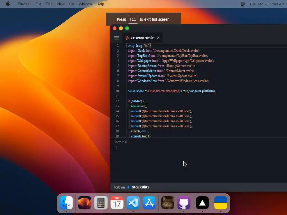Open the Edit menu
The image size is (287, 215).
click(49, 4)
